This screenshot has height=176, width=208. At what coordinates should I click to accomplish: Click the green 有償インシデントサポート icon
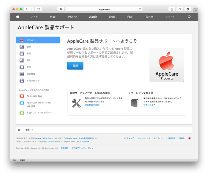(22, 113)
